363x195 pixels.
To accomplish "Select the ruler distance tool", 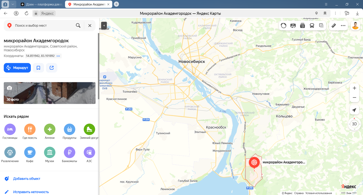I will 334,26.
